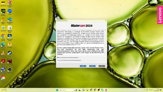Click the Back button in installer
163x92 pixels.
tap(83, 66)
